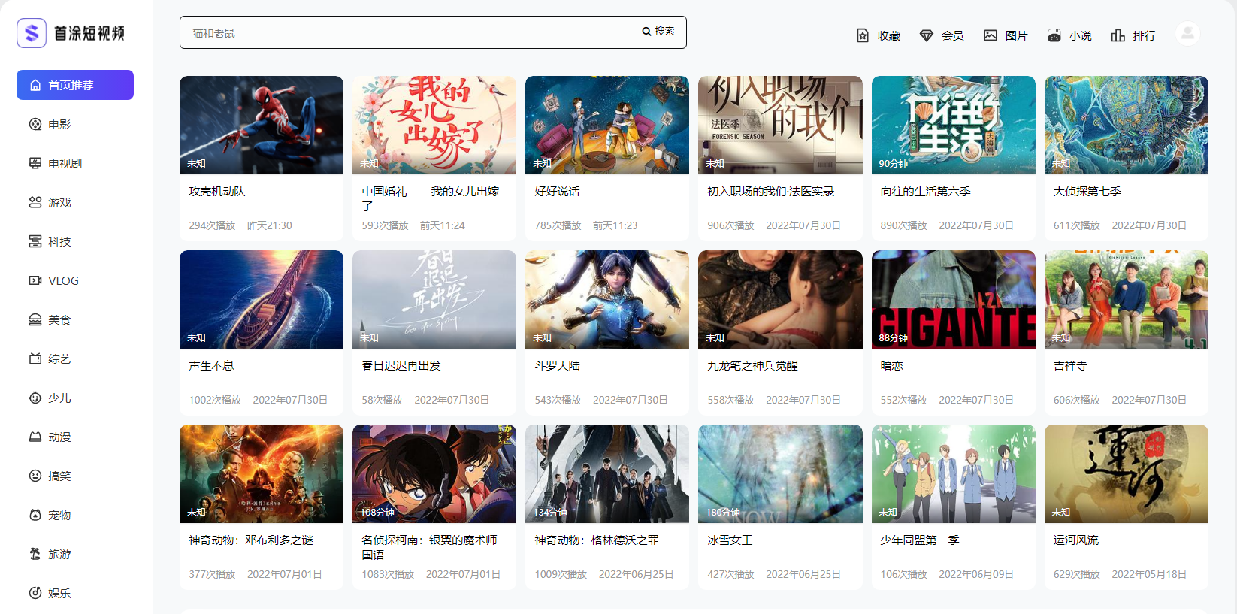Open the 少年同盟 anime thumbnail
Image resolution: width=1237 pixels, height=614 pixels.
point(954,473)
